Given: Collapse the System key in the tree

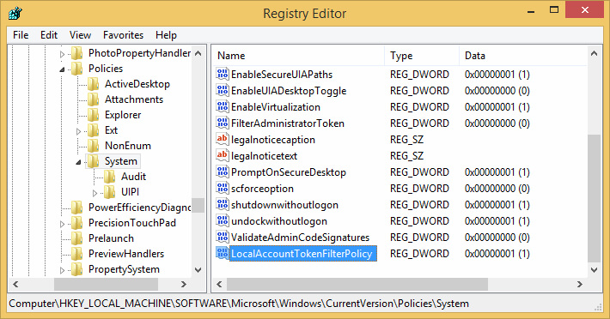Looking at the screenshot, I should tap(78, 162).
